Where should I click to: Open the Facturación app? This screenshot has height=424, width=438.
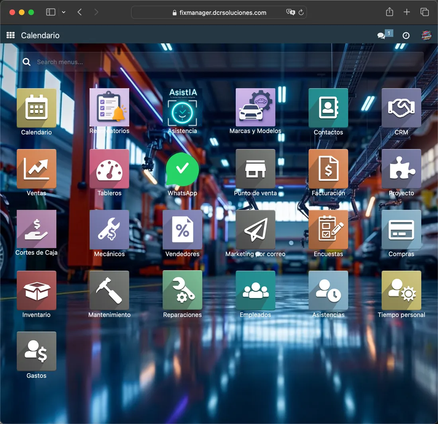[x=328, y=169]
